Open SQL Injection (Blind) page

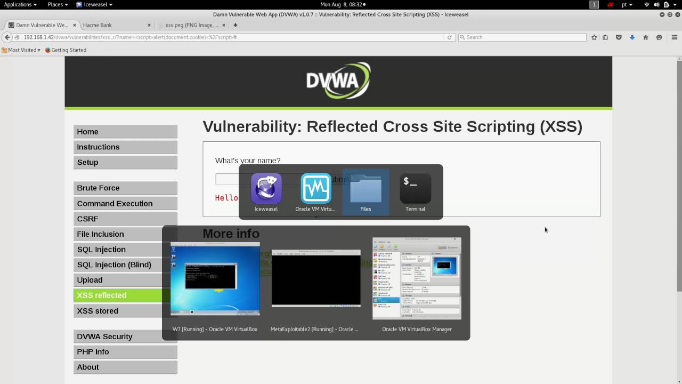[125, 265]
